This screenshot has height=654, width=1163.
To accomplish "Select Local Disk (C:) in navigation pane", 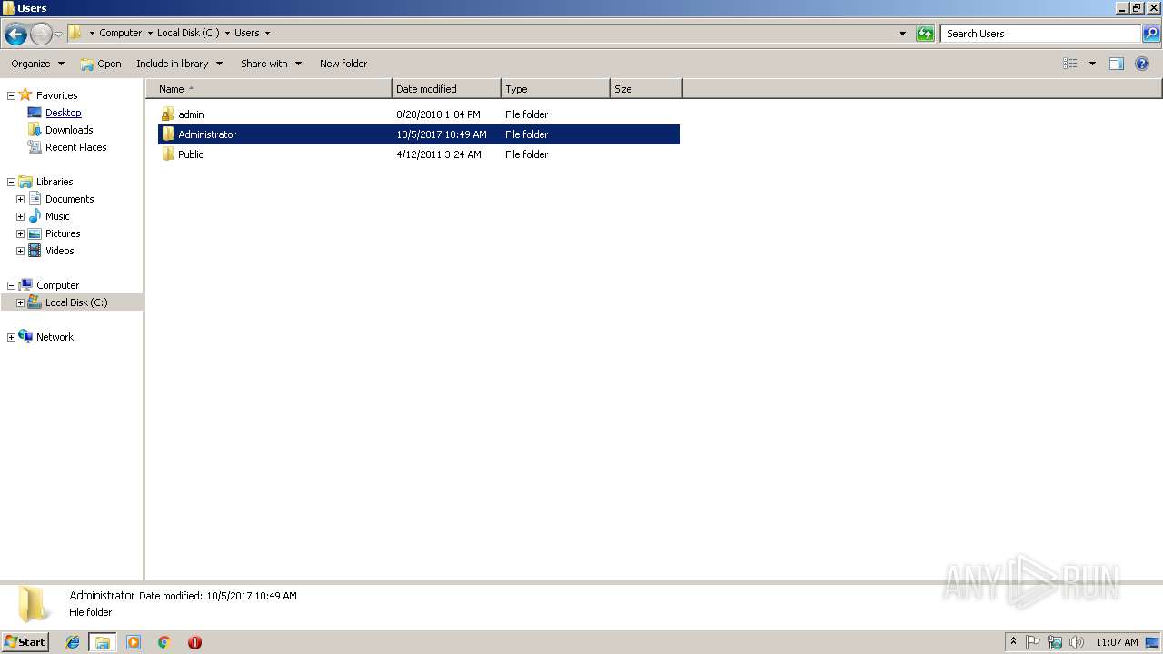I will tap(76, 302).
